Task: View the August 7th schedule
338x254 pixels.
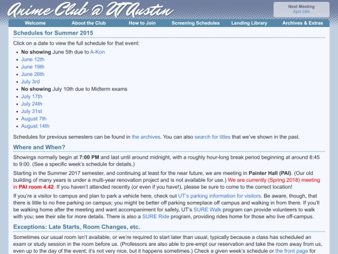Action: 34,119
